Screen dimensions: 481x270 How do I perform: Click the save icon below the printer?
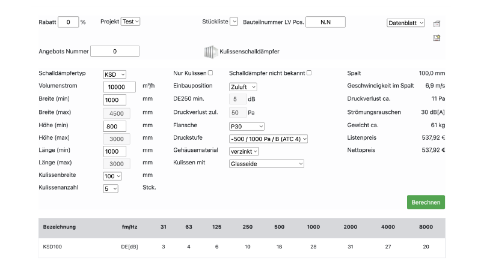tap(437, 38)
